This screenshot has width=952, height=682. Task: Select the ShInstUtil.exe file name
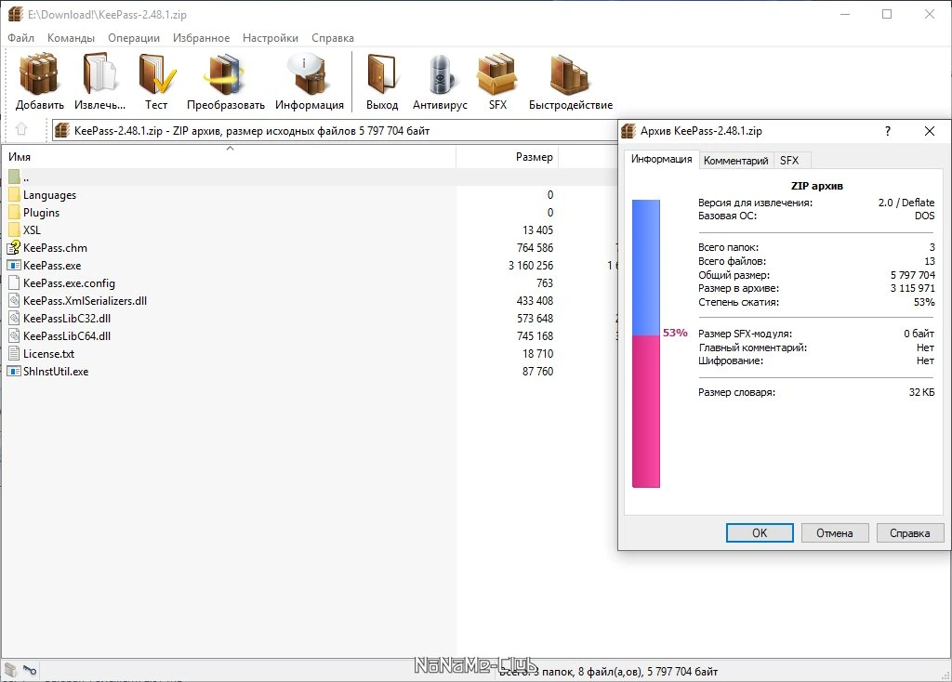[56, 371]
